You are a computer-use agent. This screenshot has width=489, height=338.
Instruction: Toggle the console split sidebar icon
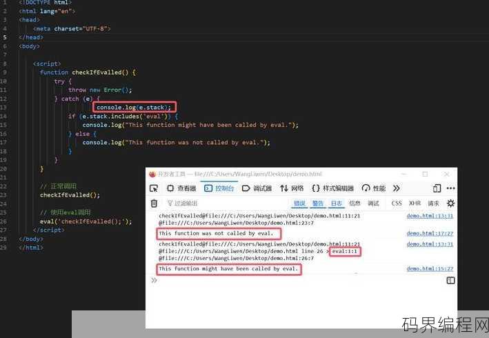tap(450, 280)
